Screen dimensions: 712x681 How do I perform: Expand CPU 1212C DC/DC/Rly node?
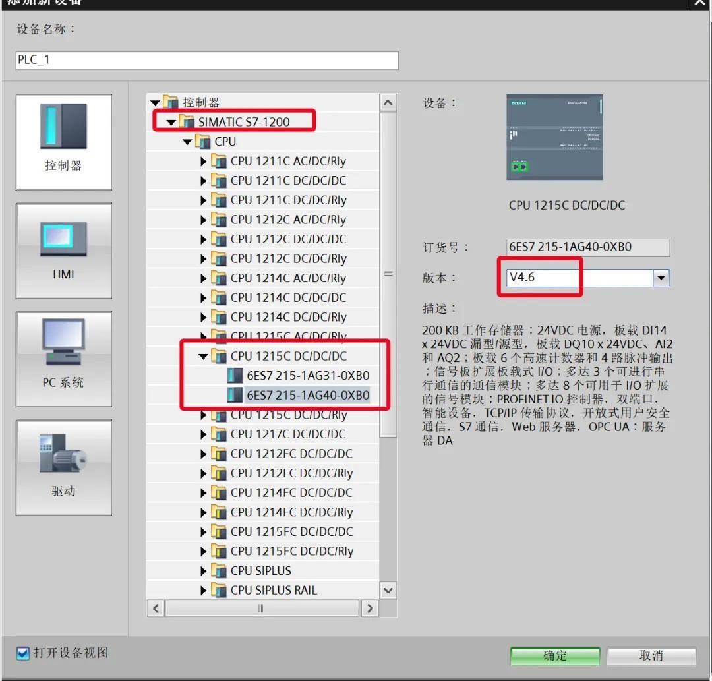(204, 259)
